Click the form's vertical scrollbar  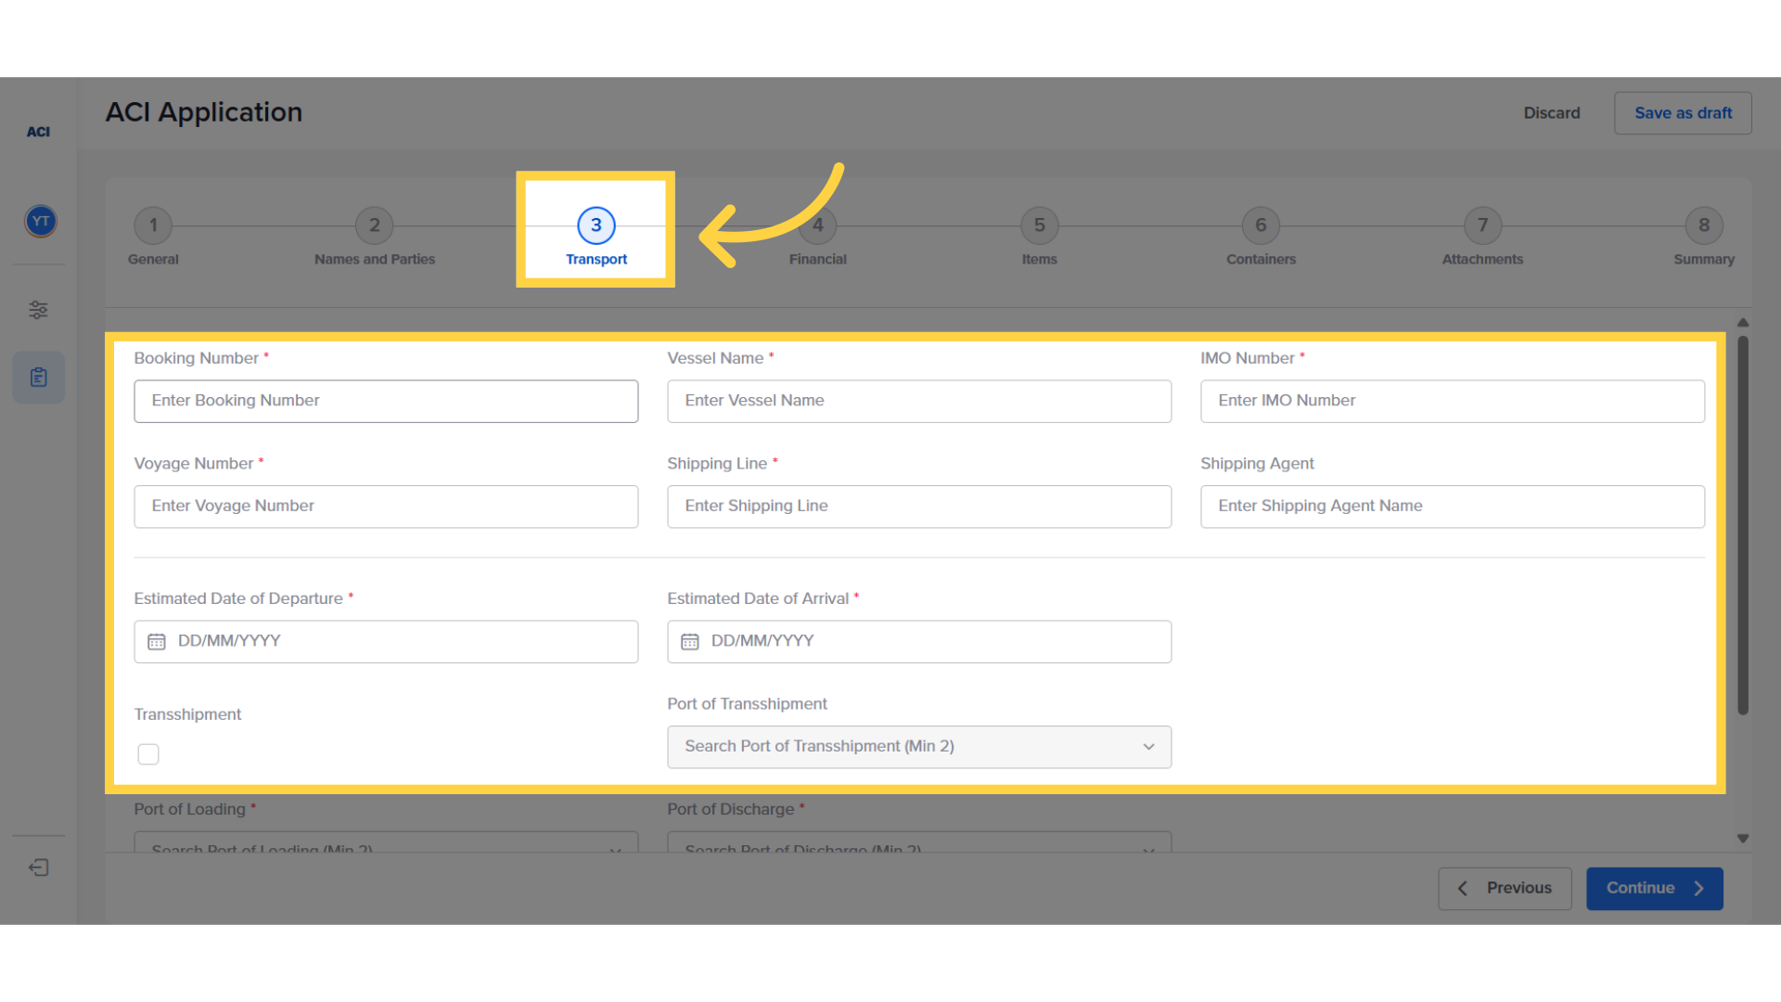(1743, 524)
